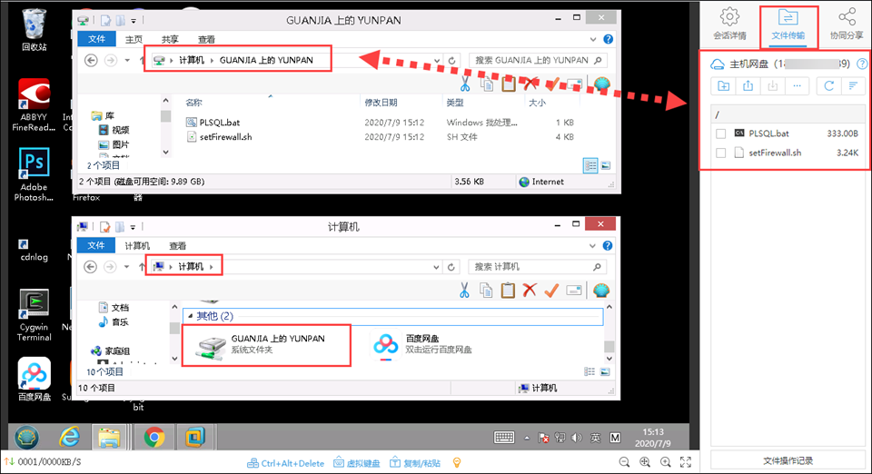Tick the checkbox for PLSQL.bat in netdisk
Screen dimensions: 872x474
[720, 133]
